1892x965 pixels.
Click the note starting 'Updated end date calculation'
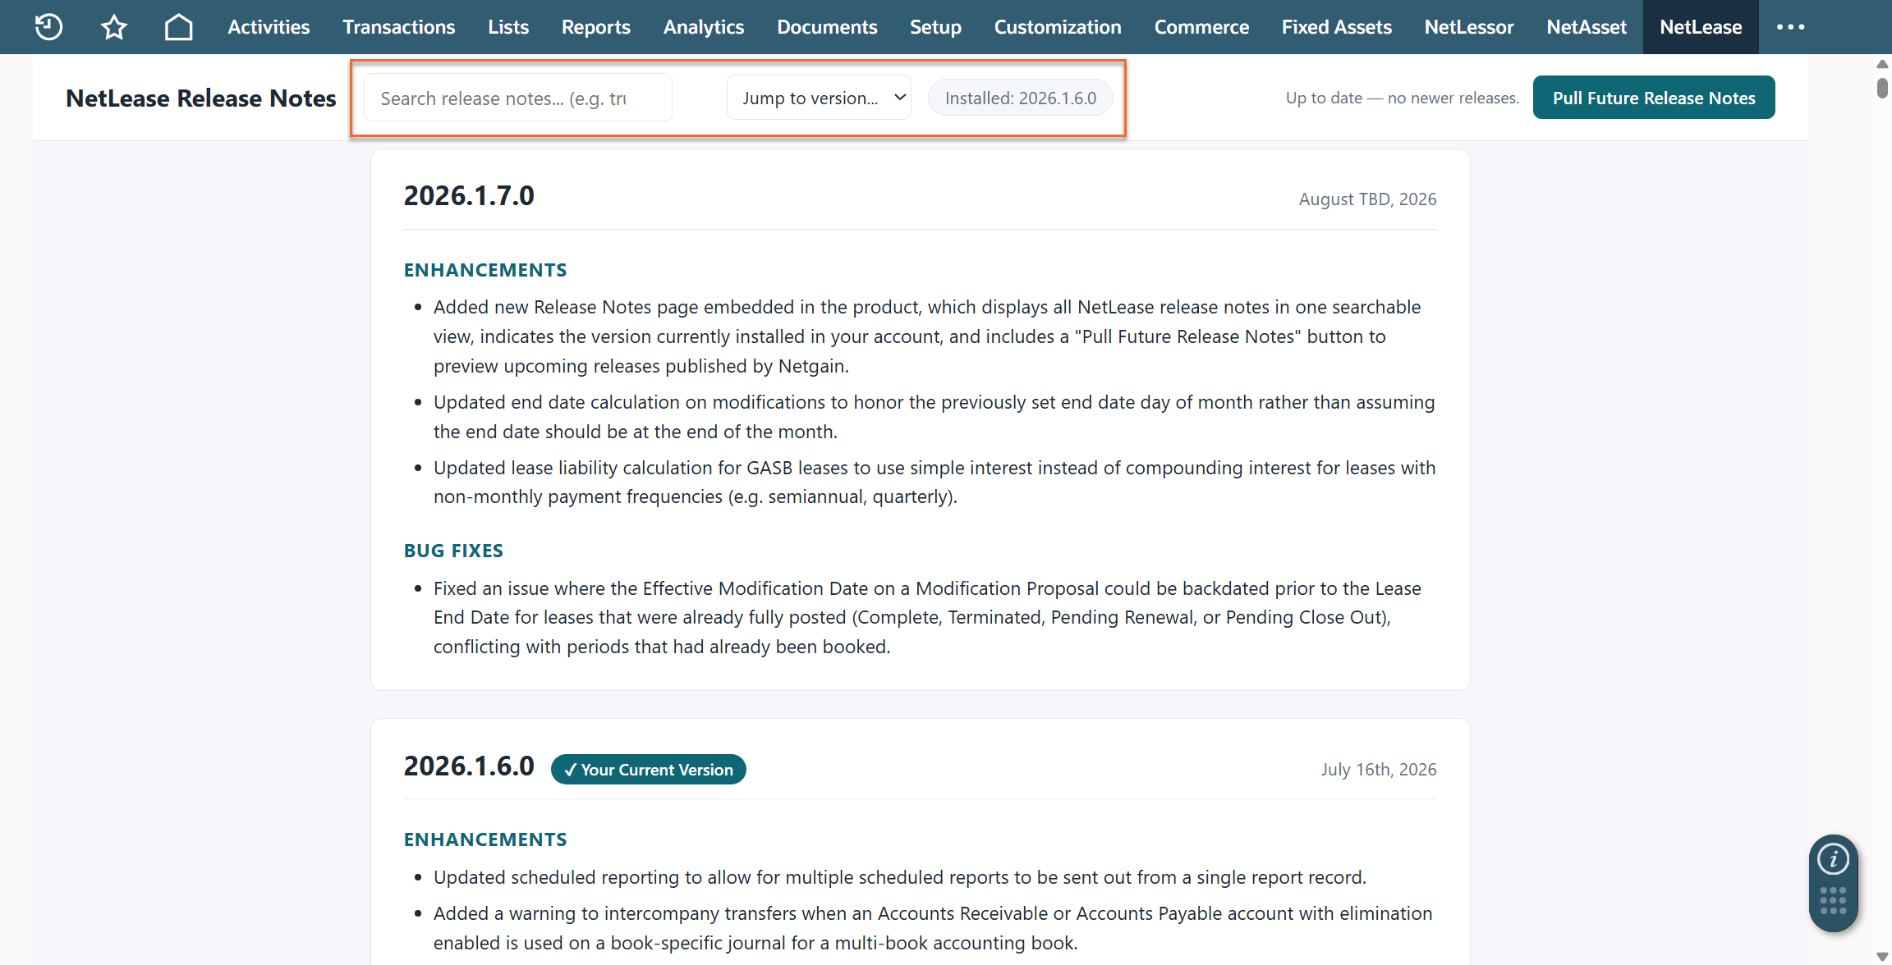pyautogui.click(x=935, y=417)
